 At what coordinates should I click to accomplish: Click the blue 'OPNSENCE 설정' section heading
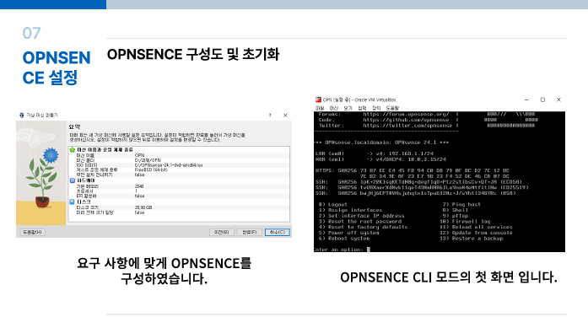click(x=57, y=67)
